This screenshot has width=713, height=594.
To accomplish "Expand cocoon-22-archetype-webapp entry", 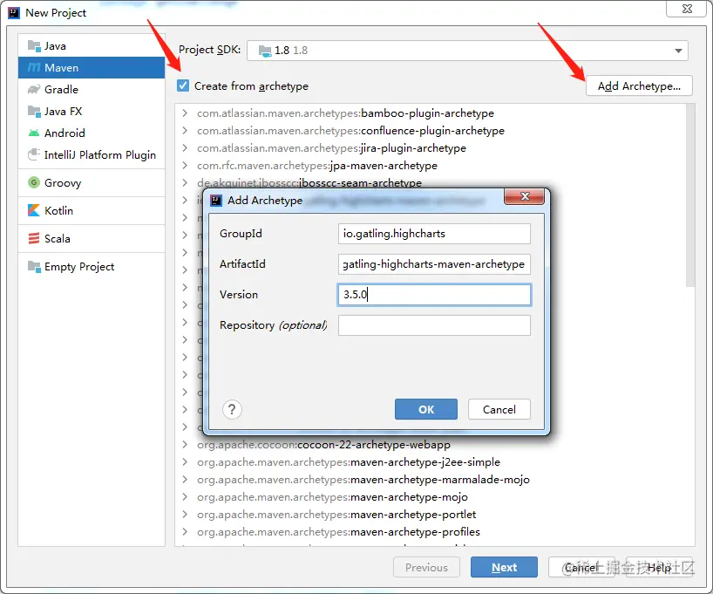I will pyautogui.click(x=185, y=444).
